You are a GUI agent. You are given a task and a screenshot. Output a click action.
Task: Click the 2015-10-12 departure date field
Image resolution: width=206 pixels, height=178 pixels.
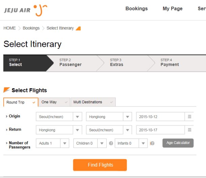160,117
